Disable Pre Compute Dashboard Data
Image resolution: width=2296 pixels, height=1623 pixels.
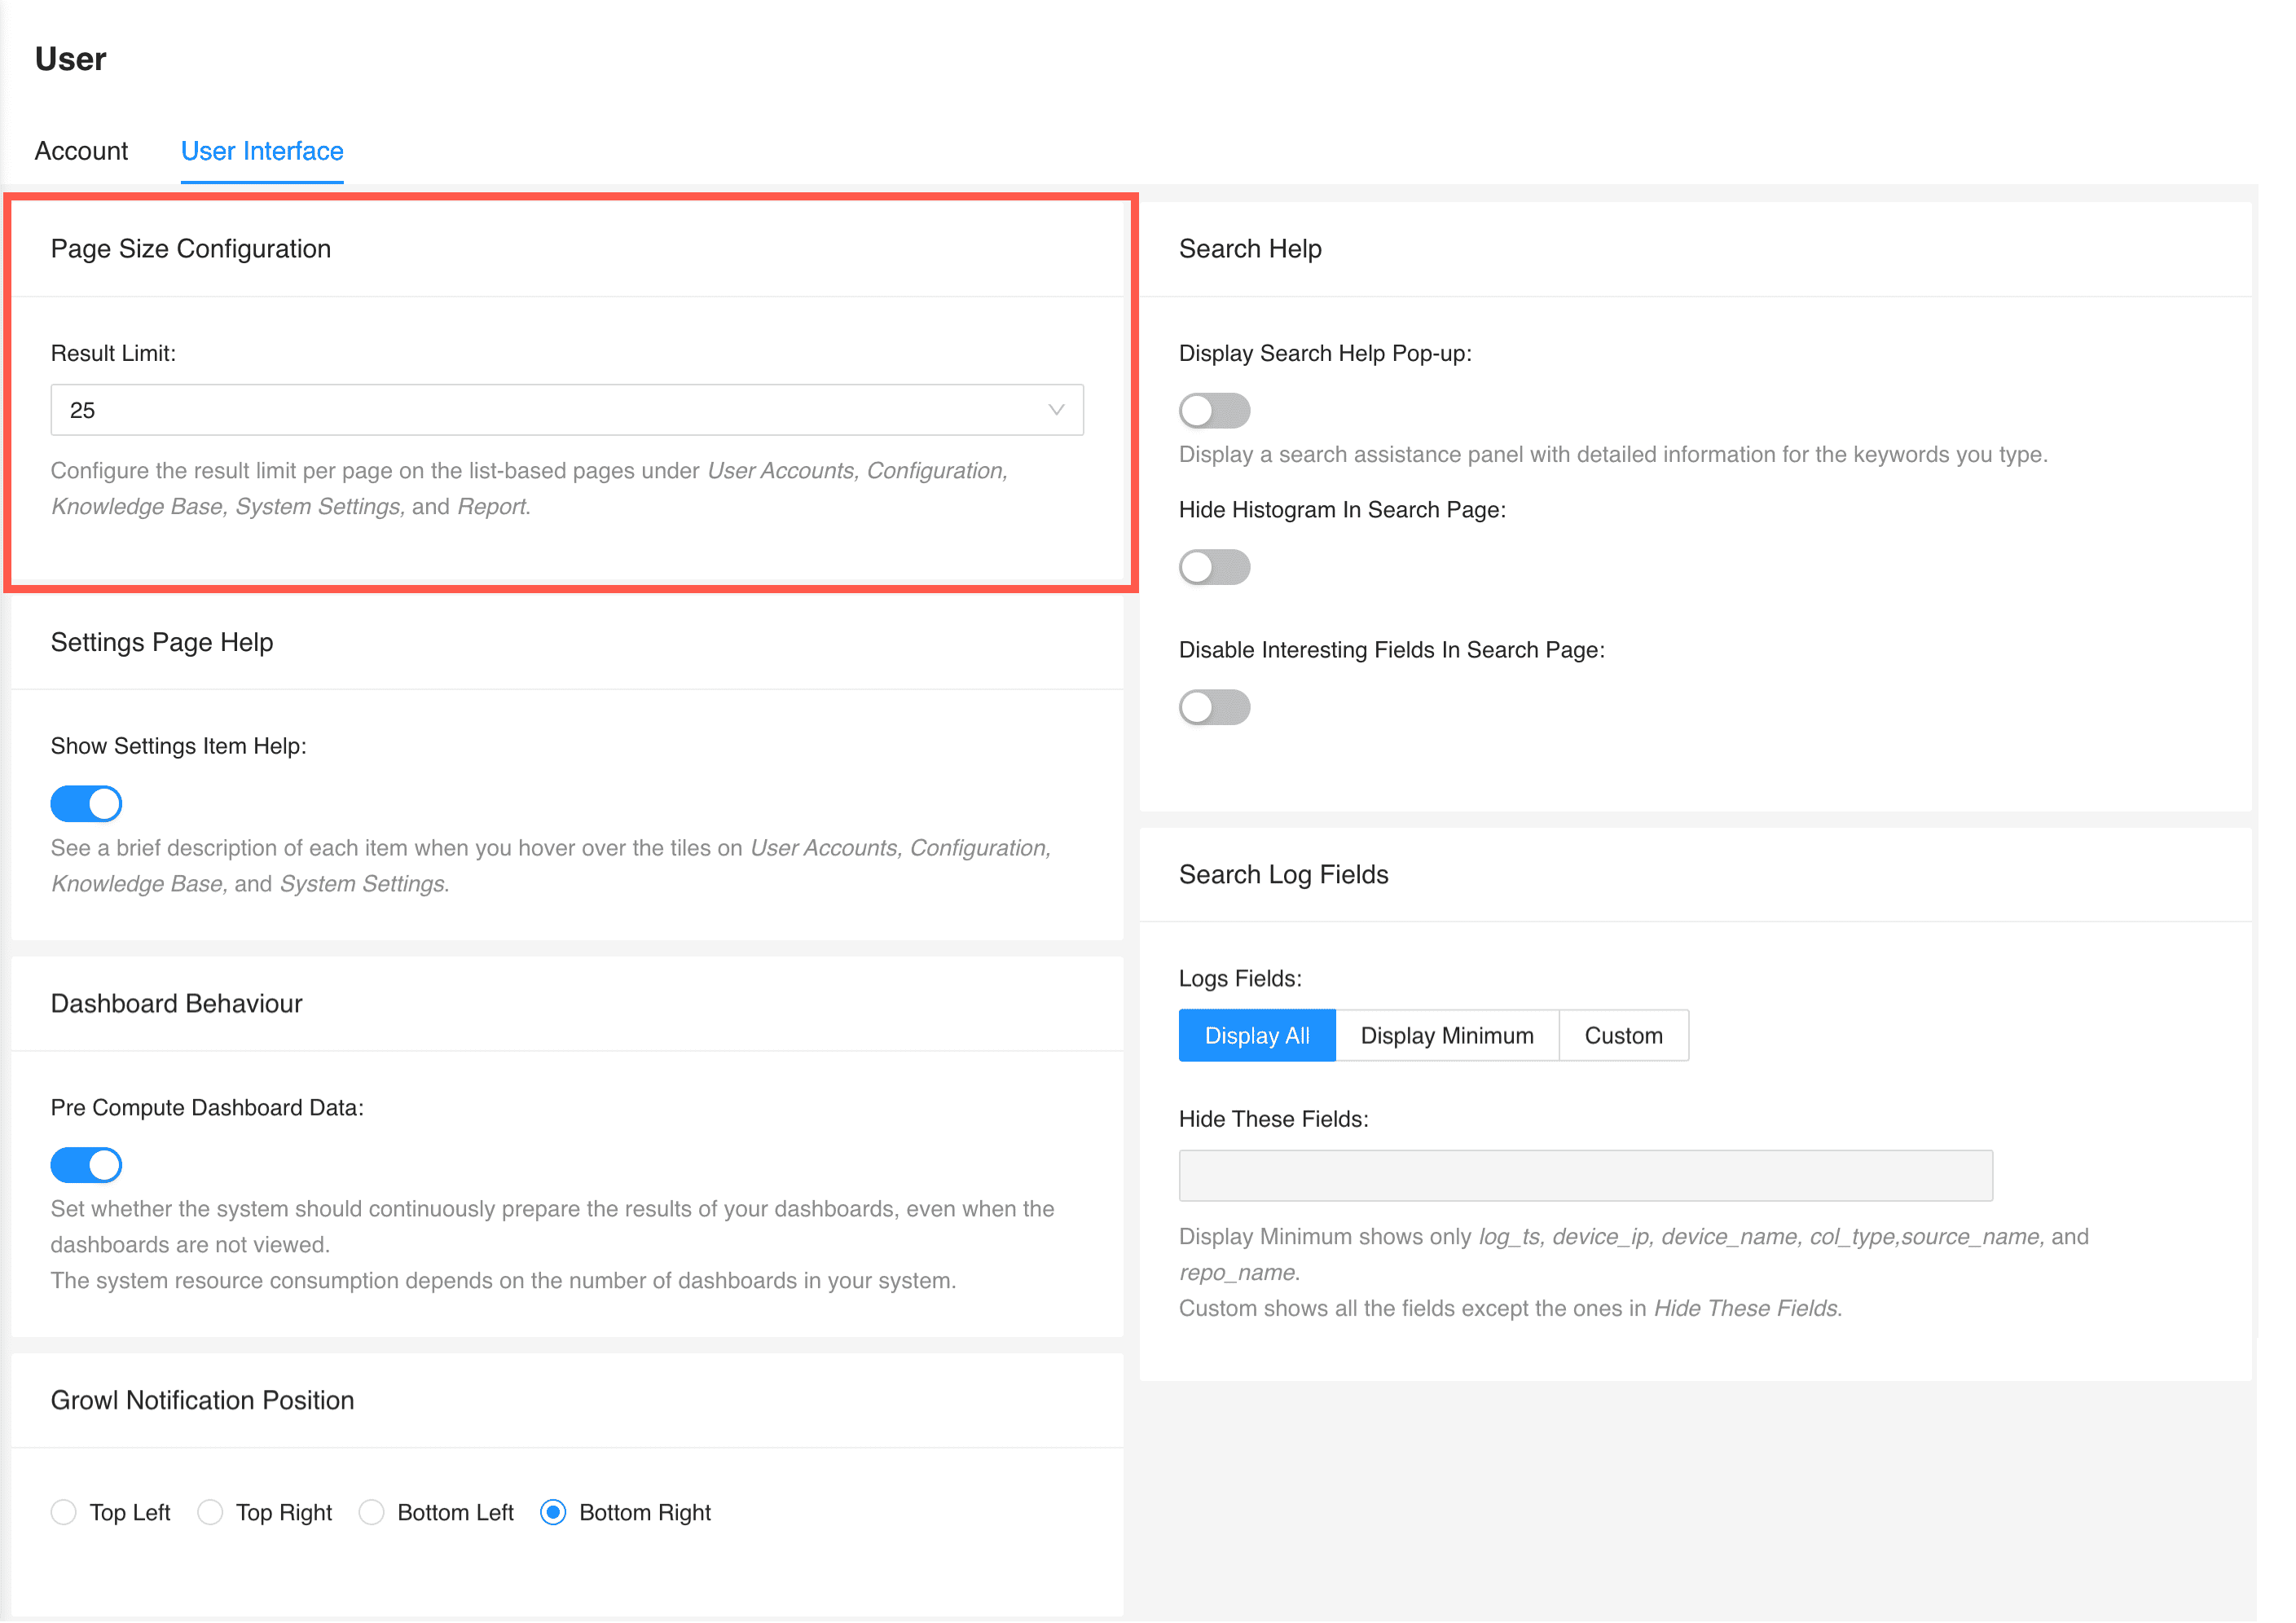[x=86, y=1164]
